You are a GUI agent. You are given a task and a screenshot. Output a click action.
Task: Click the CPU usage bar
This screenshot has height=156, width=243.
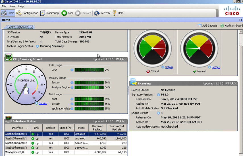89,70
